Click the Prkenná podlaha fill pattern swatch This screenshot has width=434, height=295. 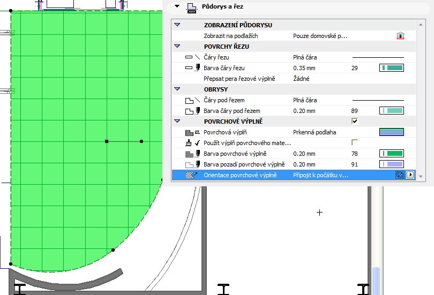click(x=391, y=132)
